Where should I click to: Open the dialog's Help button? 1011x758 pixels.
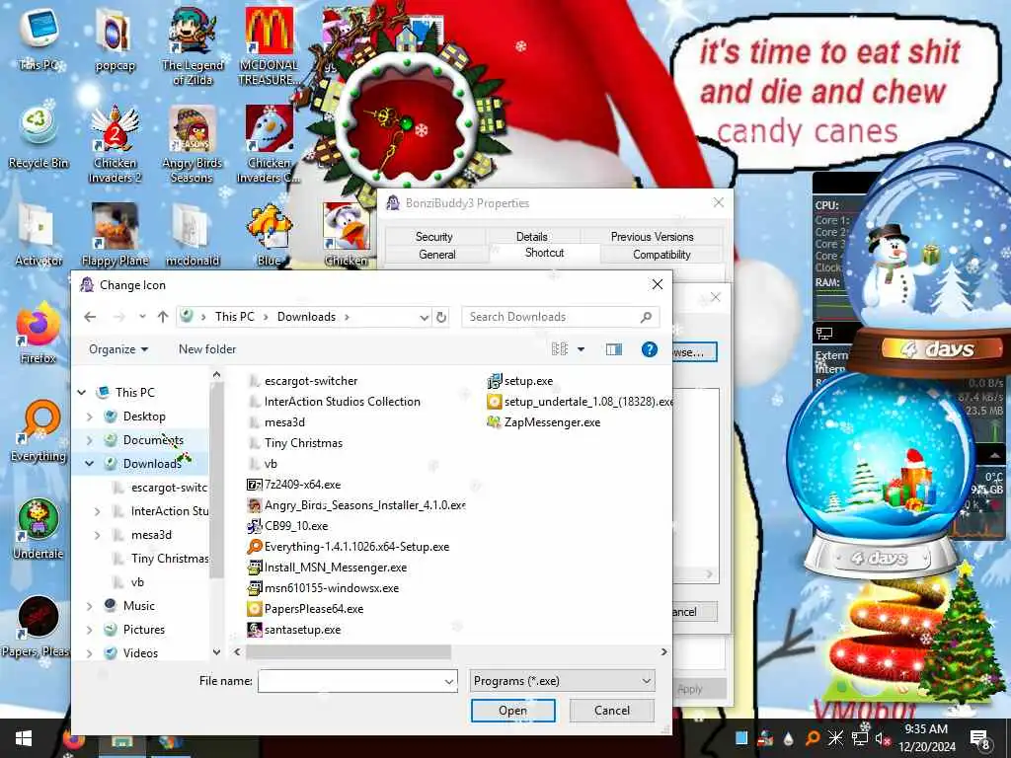click(x=650, y=349)
